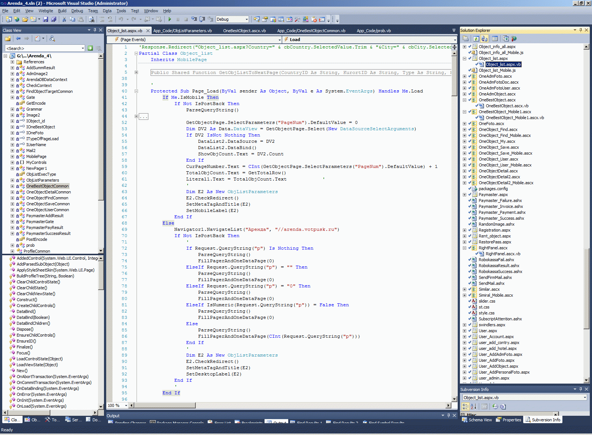This screenshot has height=435, width=592.
Task: Toggle Categorized view in Subversion Info
Action: click(465, 407)
